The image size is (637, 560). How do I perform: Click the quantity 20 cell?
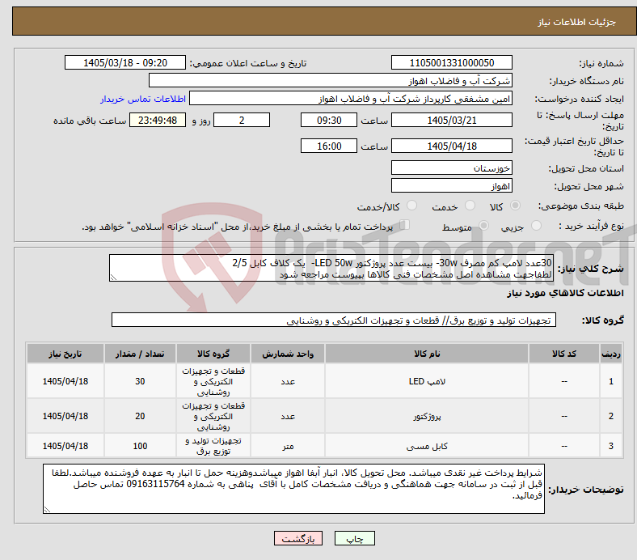click(140, 416)
